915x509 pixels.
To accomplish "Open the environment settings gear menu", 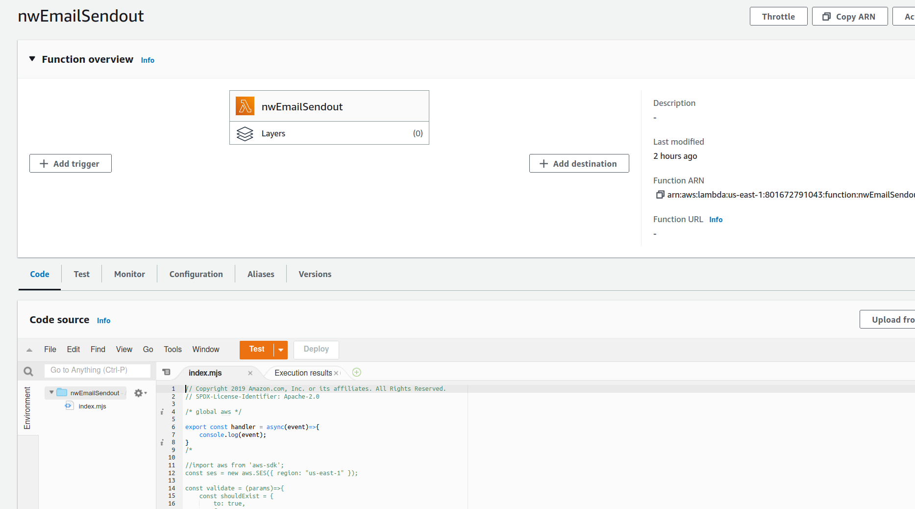I will point(140,393).
